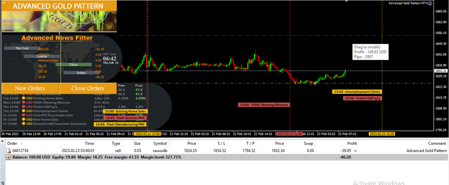Select order ticket number 64612734
This screenshot has width=449, height=185.
pos(21,151)
